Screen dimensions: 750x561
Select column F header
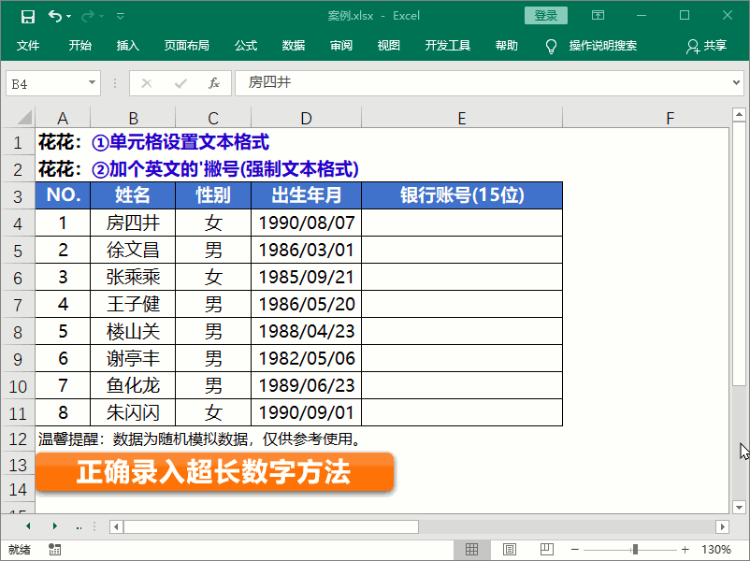645,118
